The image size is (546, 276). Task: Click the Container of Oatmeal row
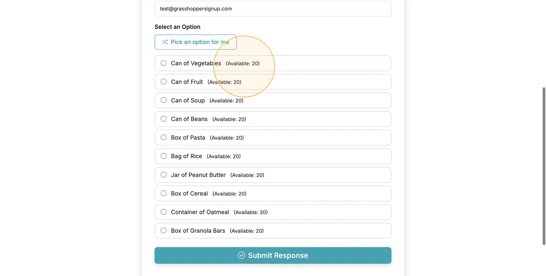273,212
